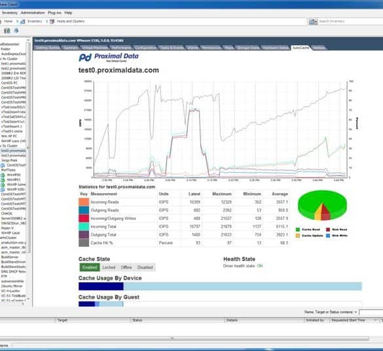Switch to the Getting Started tab
This screenshot has width=383, height=351.
coord(47,48)
